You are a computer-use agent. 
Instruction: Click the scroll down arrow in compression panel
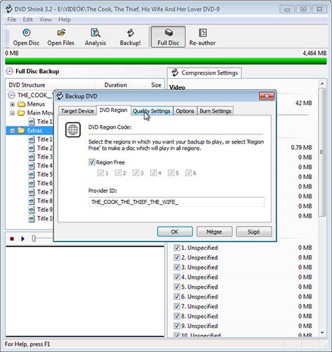(322, 332)
